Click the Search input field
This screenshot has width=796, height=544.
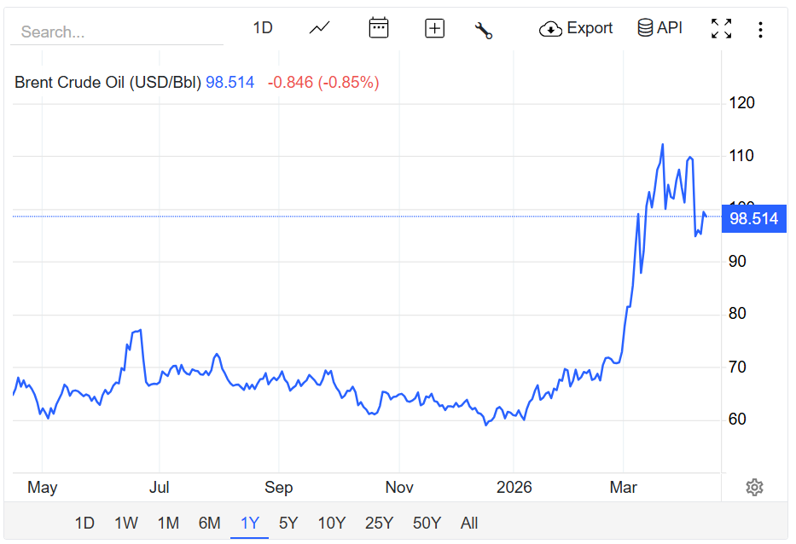(x=117, y=32)
